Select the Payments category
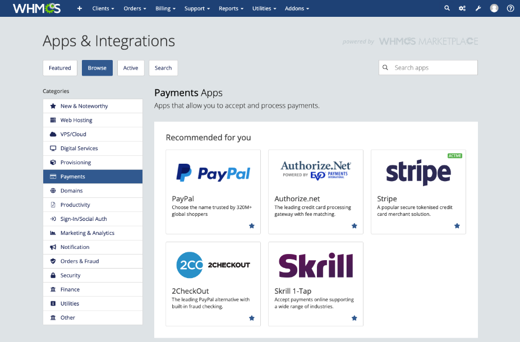 [93, 177]
